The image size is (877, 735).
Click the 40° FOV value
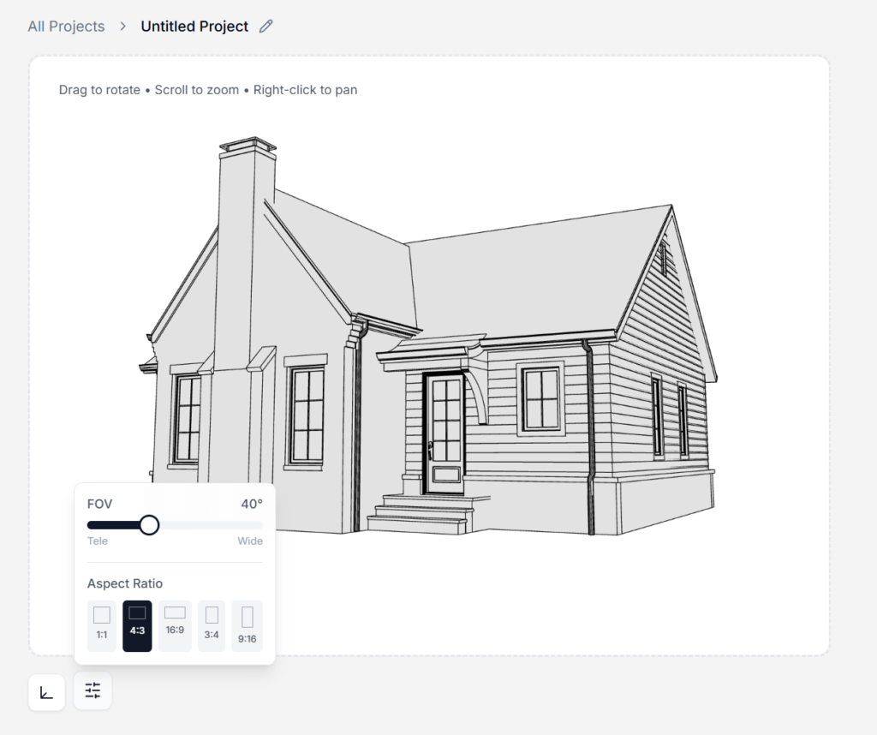pyautogui.click(x=252, y=504)
